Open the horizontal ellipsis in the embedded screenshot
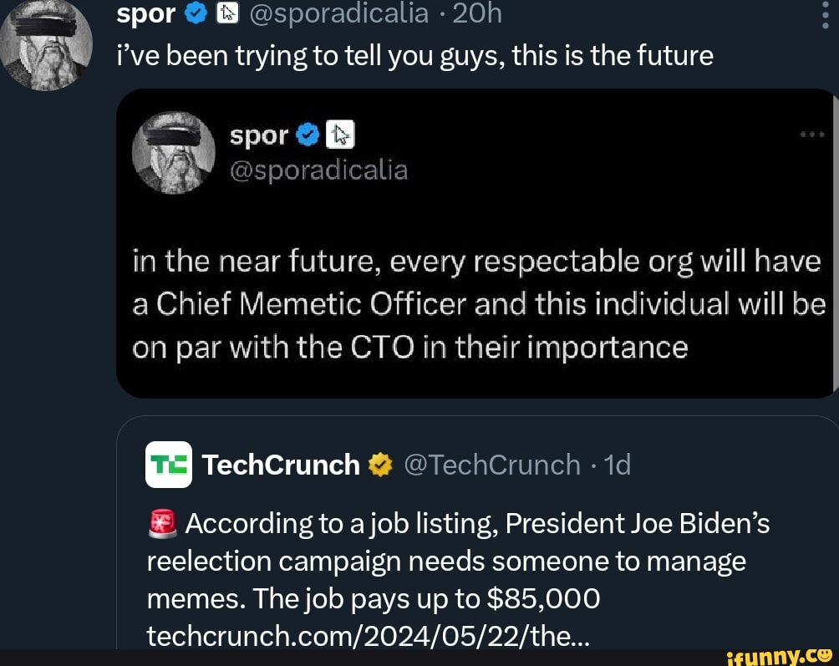Image resolution: width=839 pixels, height=666 pixels. 811,134
